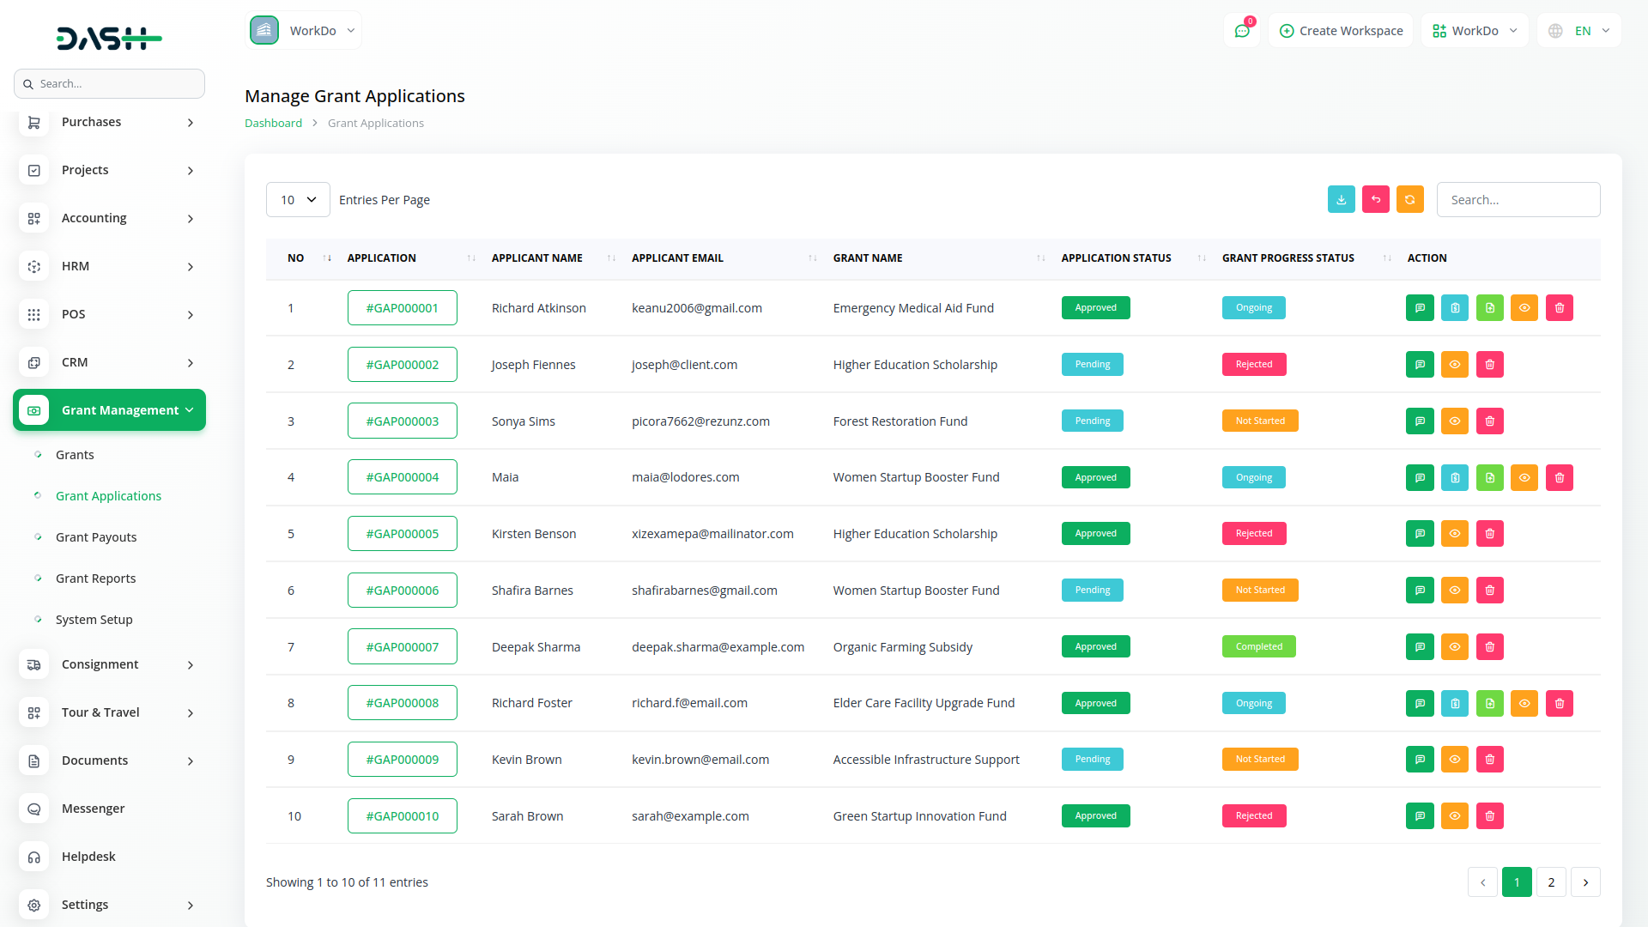Viewport: 1648px width, 927px height.
Task: Open the chat messages icon in header
Action: coord(1241,31)
